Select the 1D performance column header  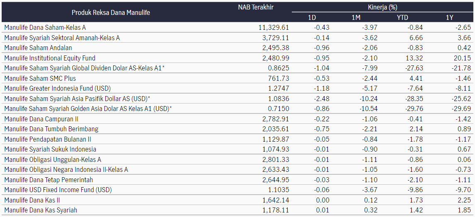tap(312, 17)
